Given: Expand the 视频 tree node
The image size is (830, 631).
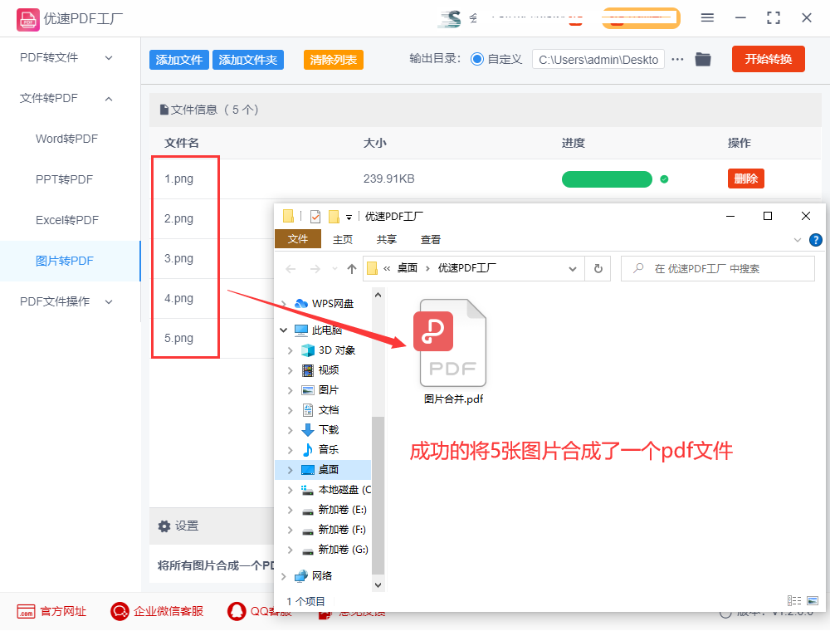Looking at the screenshot, I should pos(290,370).
